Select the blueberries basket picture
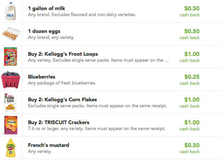 [11, 80]
